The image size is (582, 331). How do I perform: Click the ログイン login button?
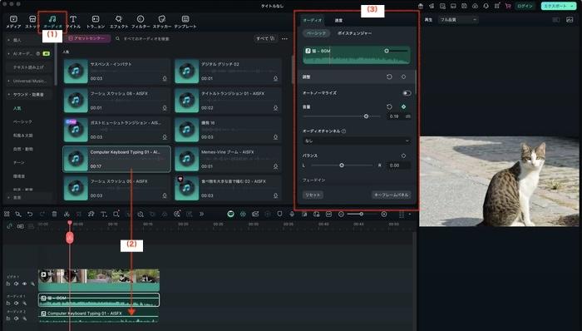coord(525,7)
